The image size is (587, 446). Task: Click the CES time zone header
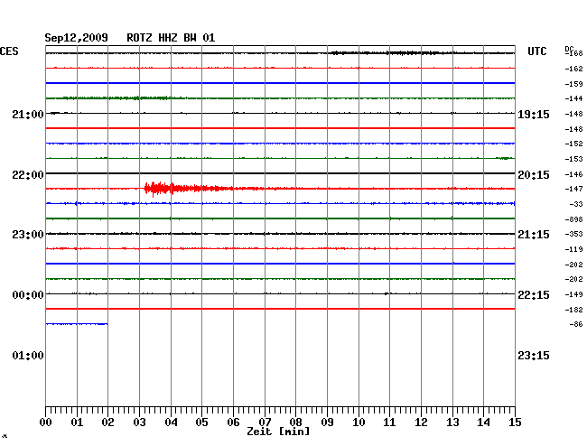pos(9,51)
